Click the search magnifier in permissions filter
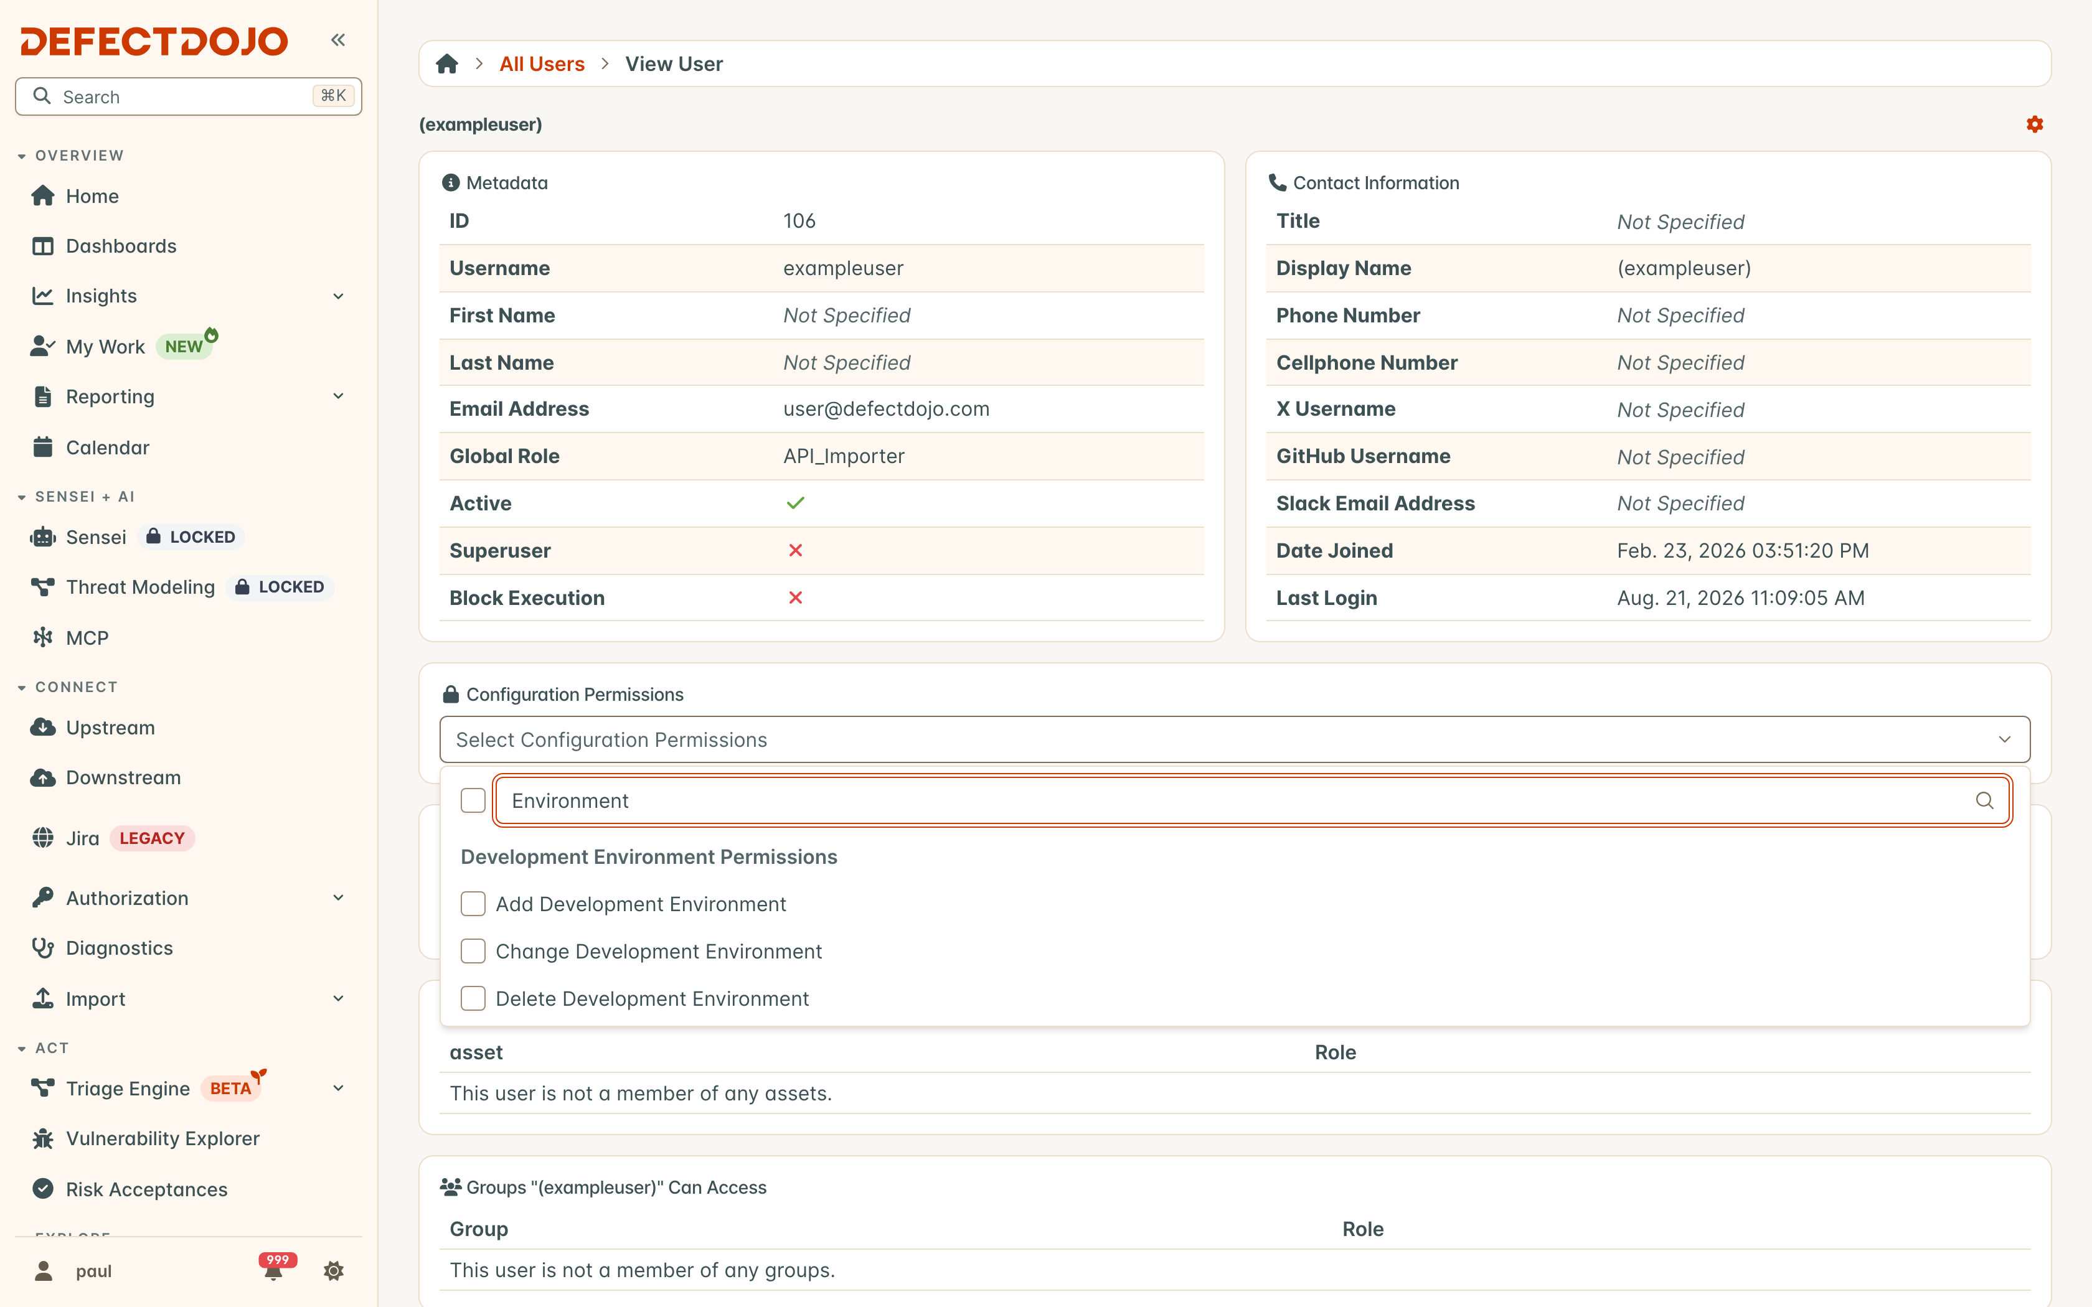This screenshot has height=1307, width=2092. click(1984, 800)
